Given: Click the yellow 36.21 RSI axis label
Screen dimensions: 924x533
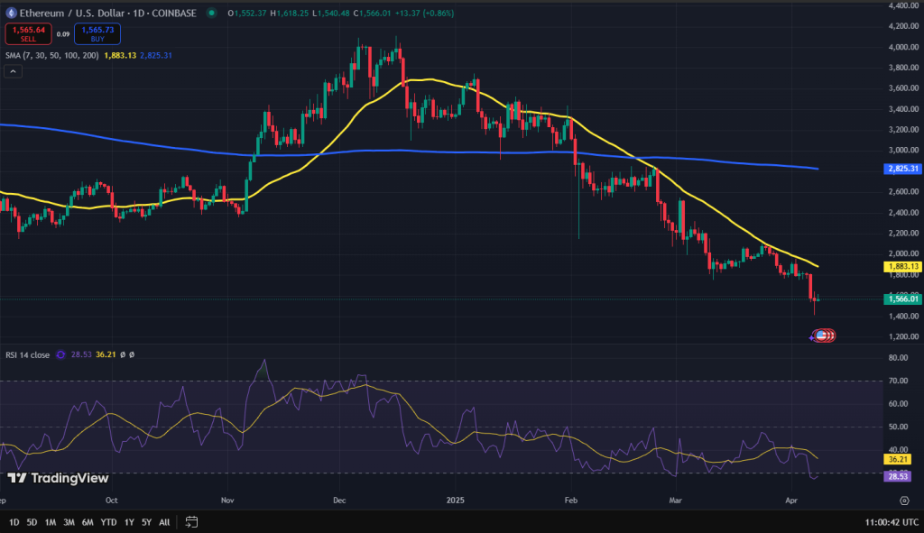Looking at the screenshot, I should click(898, 459).
